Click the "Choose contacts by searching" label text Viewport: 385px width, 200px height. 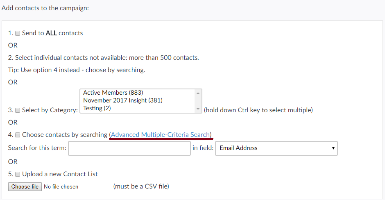point(65,135)
